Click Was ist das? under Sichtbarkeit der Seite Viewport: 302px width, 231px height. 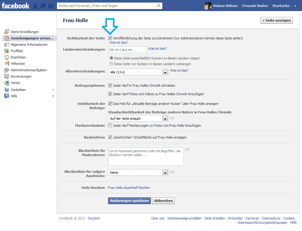pos(118,42)
